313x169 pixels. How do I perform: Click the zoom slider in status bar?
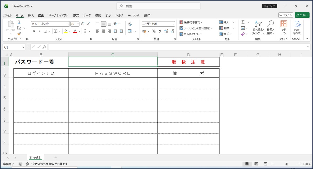[x=287, y=164]
